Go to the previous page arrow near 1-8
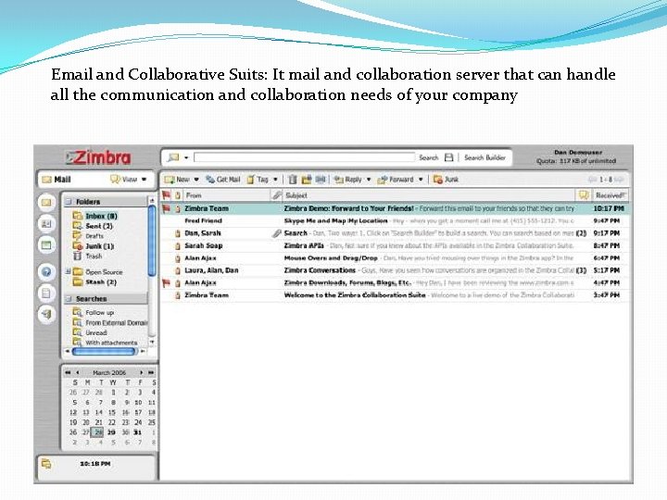This screenshot has height=500, width=667. click(x=593, y=180)
